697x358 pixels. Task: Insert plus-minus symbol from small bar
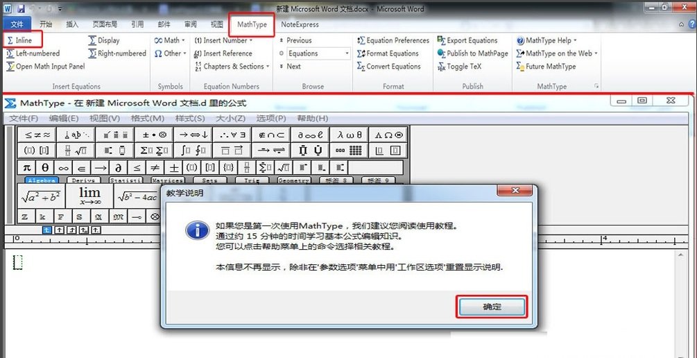click(173, 167)
